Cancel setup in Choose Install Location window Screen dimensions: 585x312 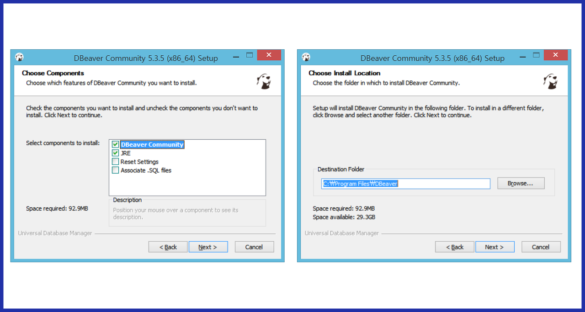[x=541, y=247]
